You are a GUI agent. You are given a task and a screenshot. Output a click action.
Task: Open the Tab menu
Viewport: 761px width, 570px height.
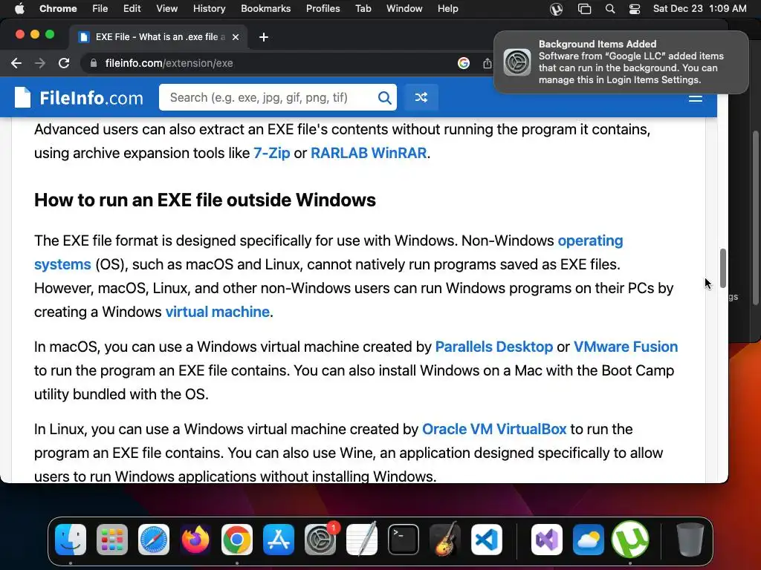(x=363, y=9)
